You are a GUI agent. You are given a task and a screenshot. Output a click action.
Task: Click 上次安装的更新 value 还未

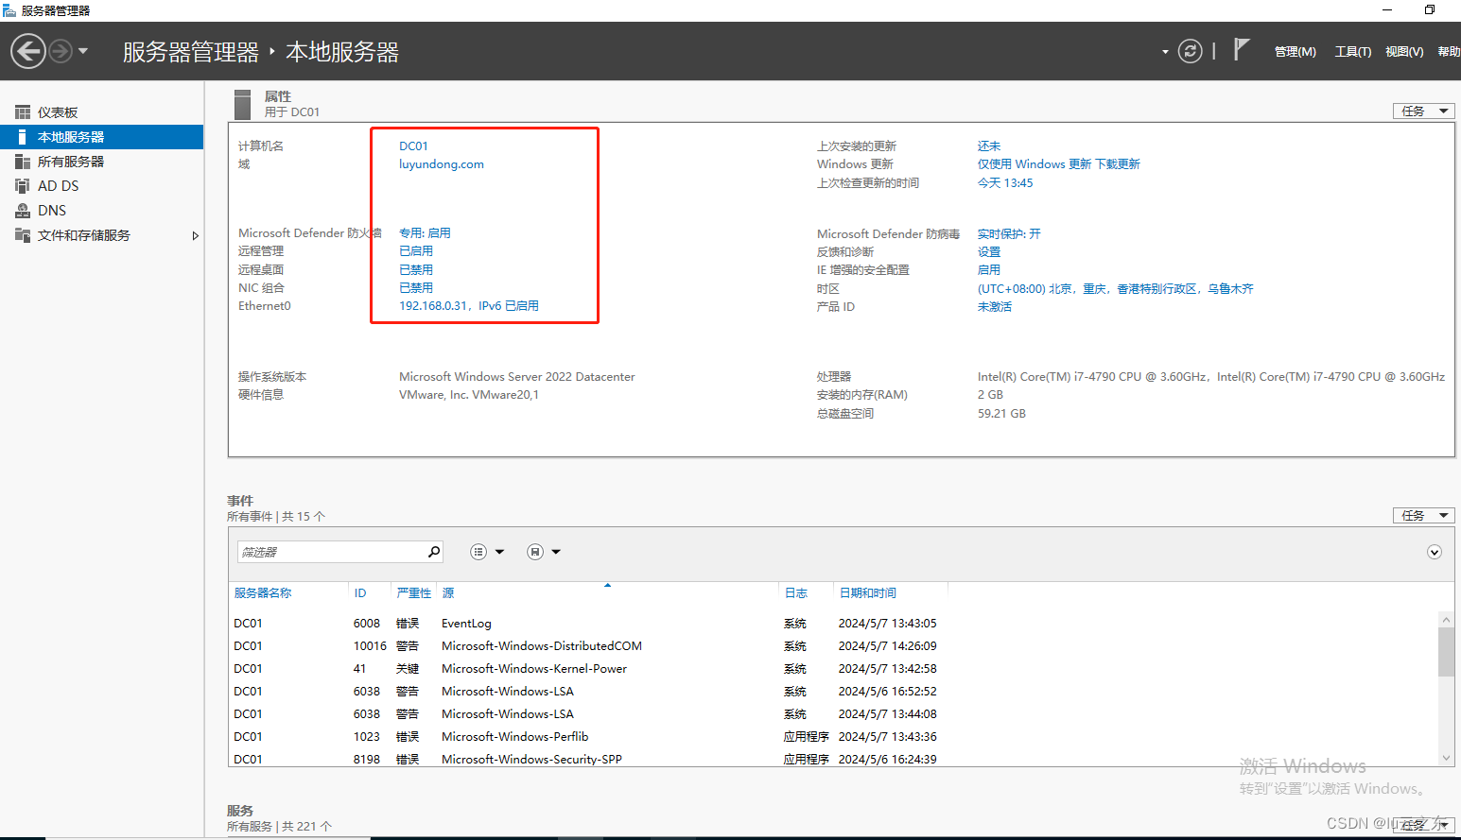tap(989, 146)
